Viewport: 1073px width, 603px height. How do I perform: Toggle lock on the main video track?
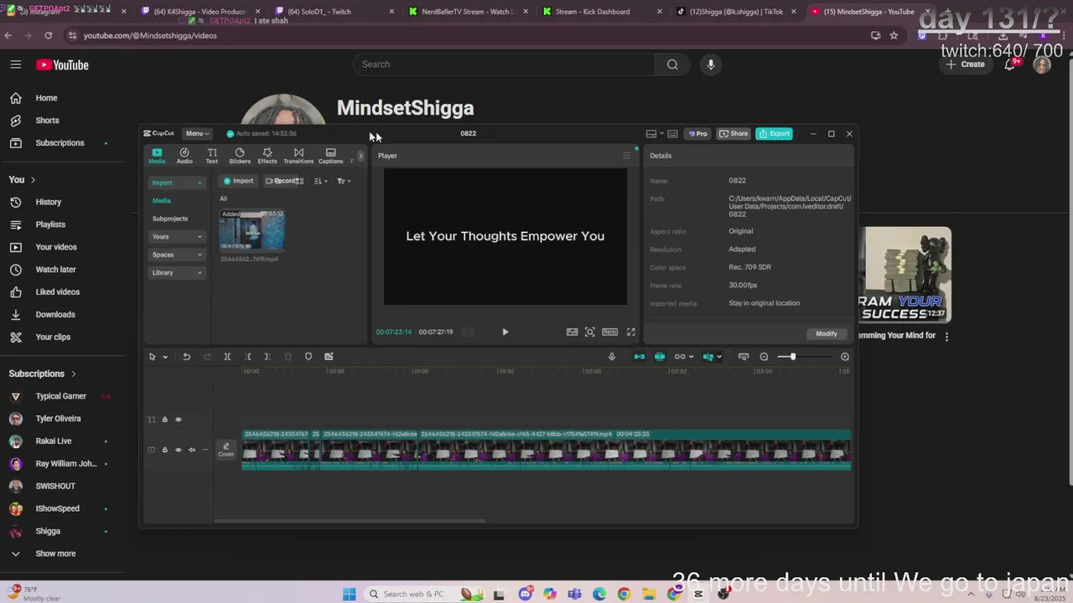pos(164,450)
